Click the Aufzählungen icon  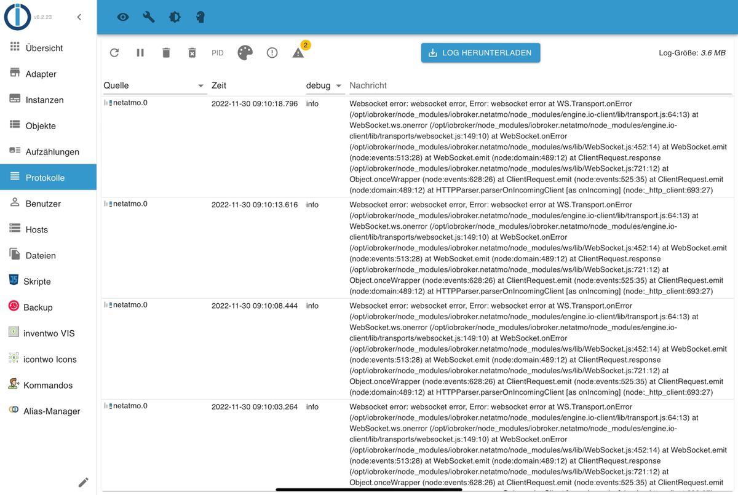point(15,151)
